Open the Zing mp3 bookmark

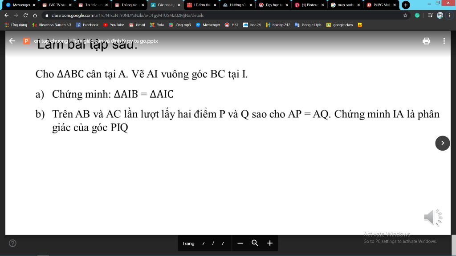click(x=180, y=25)
